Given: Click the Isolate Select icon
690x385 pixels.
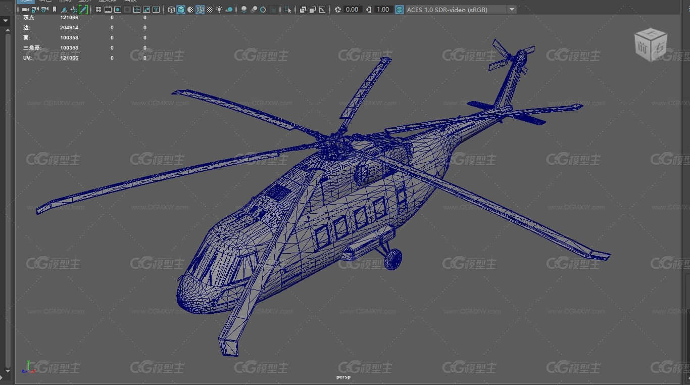Looking at the screenshot, I should coord(288,10).
